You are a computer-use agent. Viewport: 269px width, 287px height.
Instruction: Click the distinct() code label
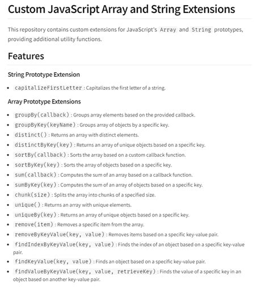click(x=31, y=135)
